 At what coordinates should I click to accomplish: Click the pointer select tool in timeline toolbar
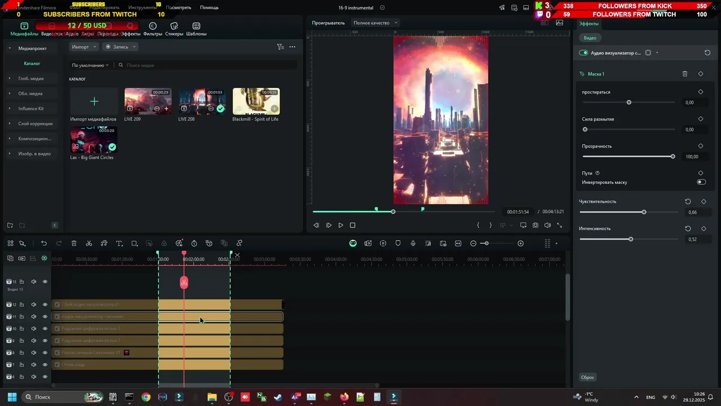[23, 244]
